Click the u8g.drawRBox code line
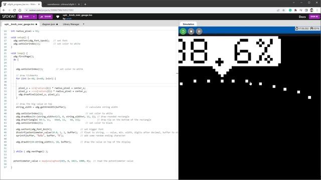 coord(72,116)
